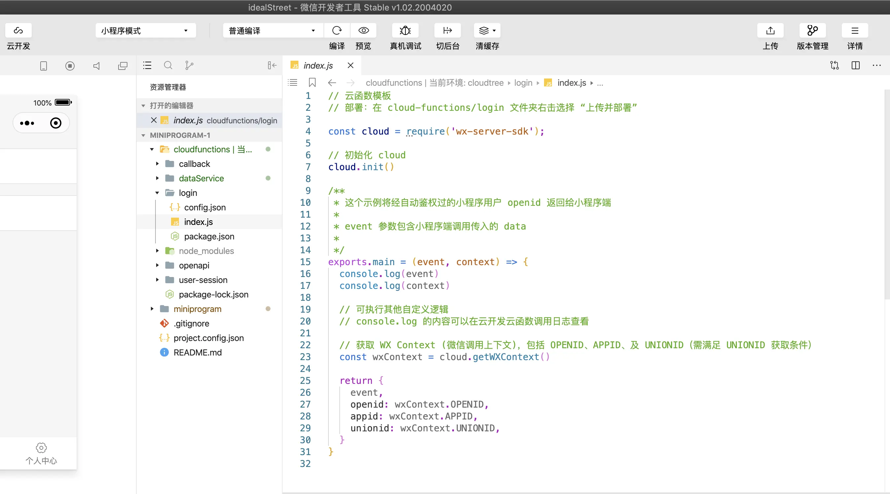
Task: Click the search icon in sidebar
Action: pos(168,65)
